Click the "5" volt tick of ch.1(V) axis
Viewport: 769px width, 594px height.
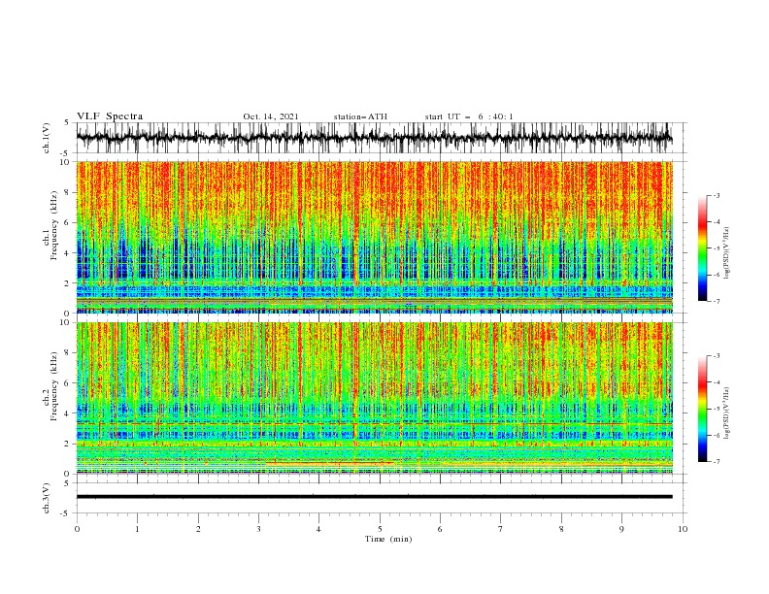pyautogui.click(x=67, y=122)
